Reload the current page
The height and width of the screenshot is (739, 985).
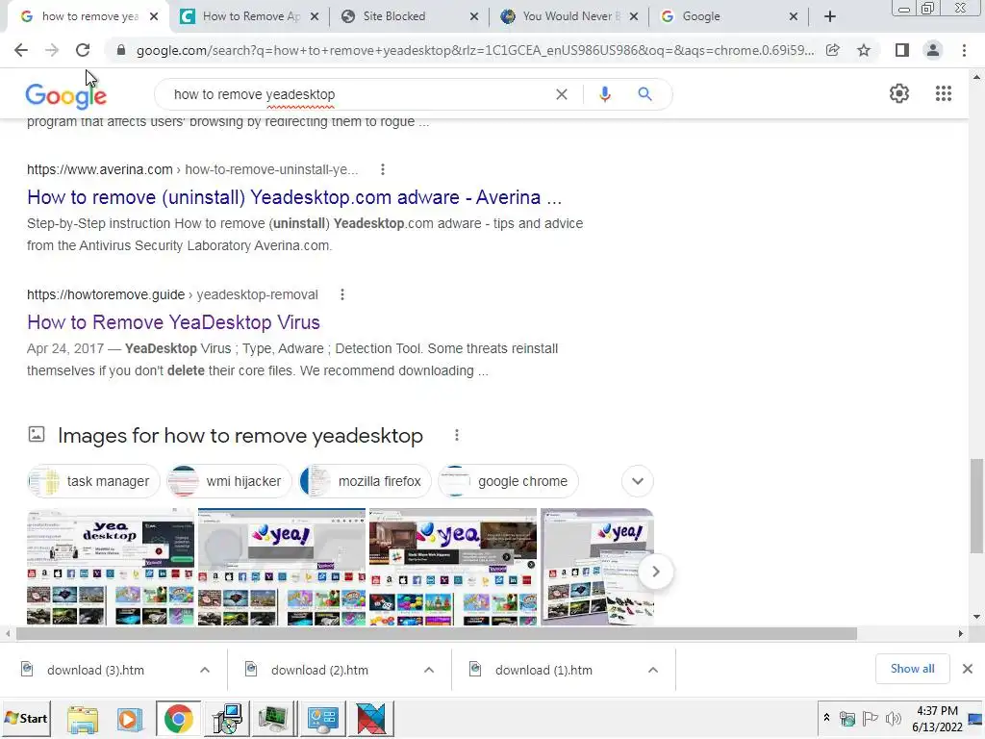pos(83,50)
